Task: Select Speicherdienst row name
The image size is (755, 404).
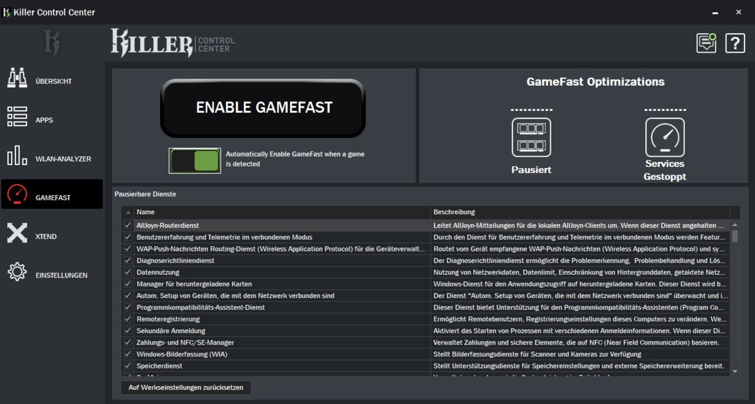Action: (x=159, y=366)
